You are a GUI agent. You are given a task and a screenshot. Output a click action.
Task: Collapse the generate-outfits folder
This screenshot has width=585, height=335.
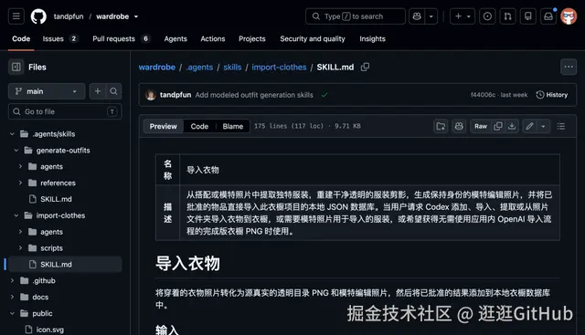[16, 151]
